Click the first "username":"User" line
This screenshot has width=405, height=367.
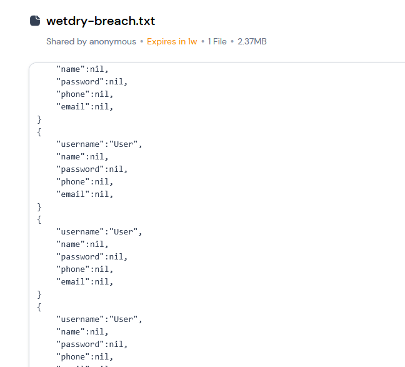tap(99, 144)
